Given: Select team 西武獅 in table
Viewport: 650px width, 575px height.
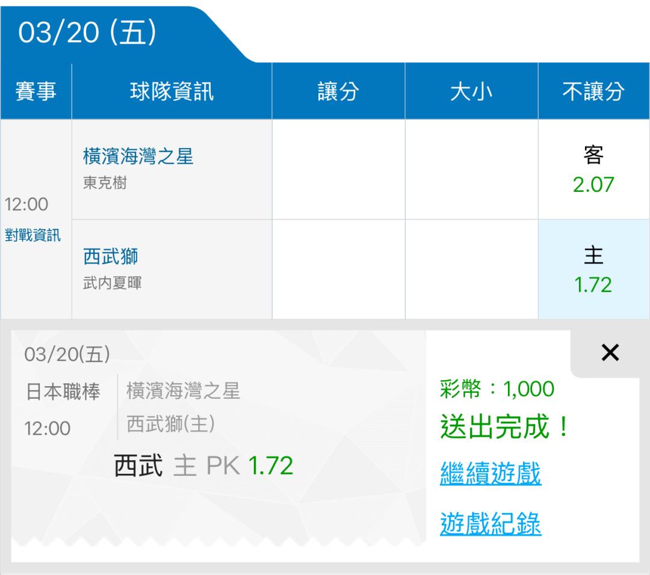Looking at the screenshot, I should pyautogui.click(x=110, y=257).
